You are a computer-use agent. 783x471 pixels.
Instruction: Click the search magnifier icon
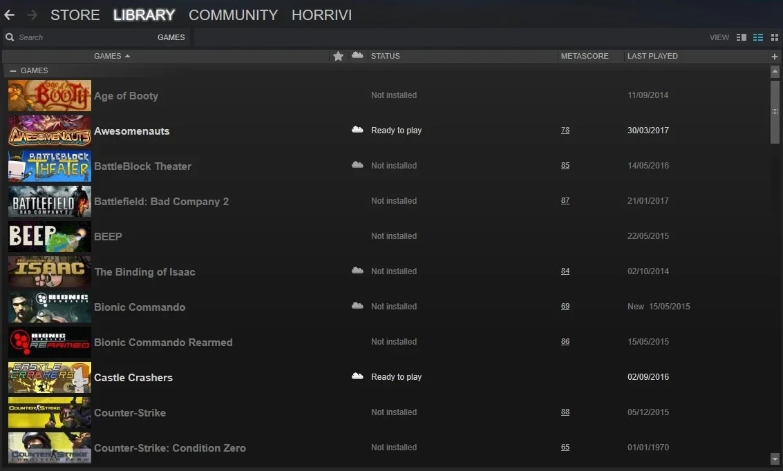10,37
